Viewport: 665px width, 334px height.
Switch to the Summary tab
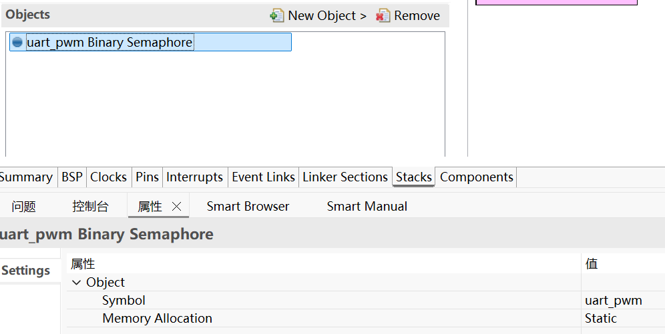click(x=25, y=177)
